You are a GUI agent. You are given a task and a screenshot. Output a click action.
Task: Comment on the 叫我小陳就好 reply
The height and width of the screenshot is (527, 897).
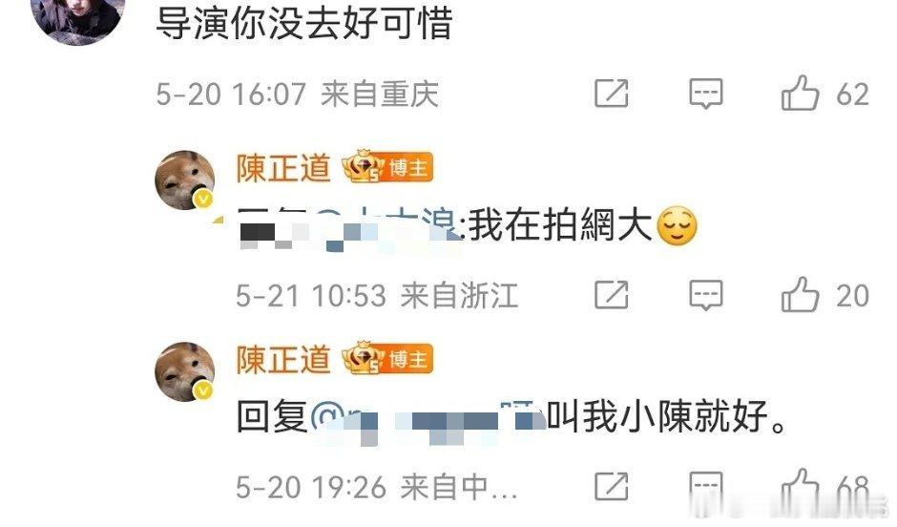706,487
